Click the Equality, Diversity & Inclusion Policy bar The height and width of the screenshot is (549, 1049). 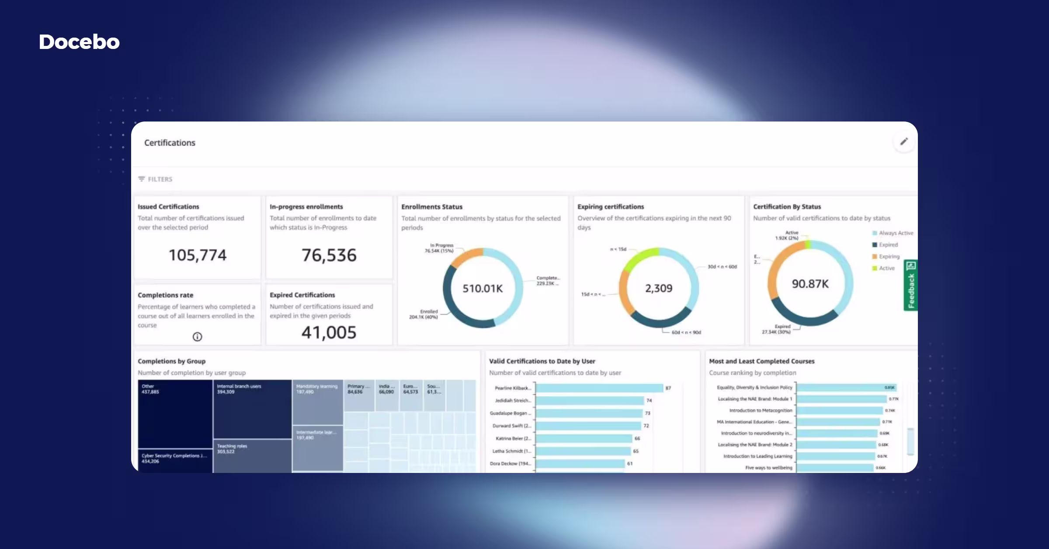pyautogui.click(x=847, y=387)
